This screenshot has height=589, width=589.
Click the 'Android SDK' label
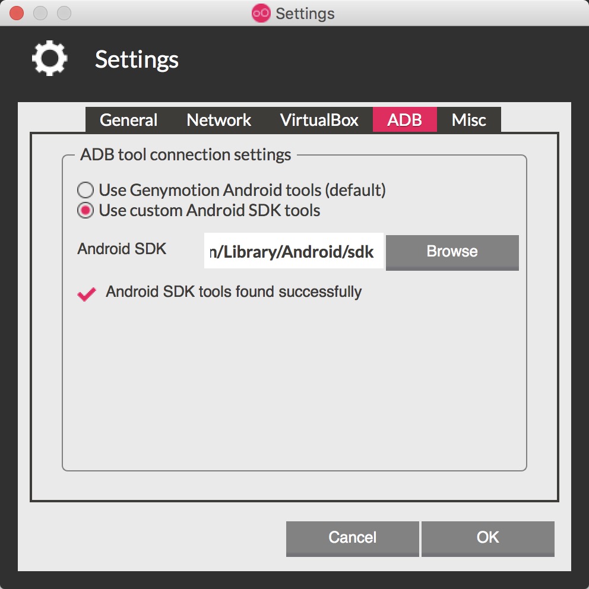click(122, 249)
